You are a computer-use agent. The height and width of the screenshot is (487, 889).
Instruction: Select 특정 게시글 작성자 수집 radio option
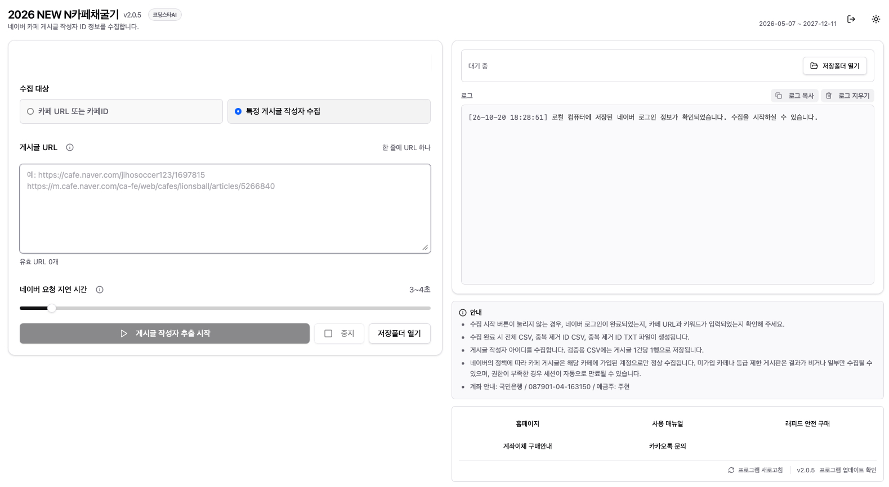coord(329,111)
